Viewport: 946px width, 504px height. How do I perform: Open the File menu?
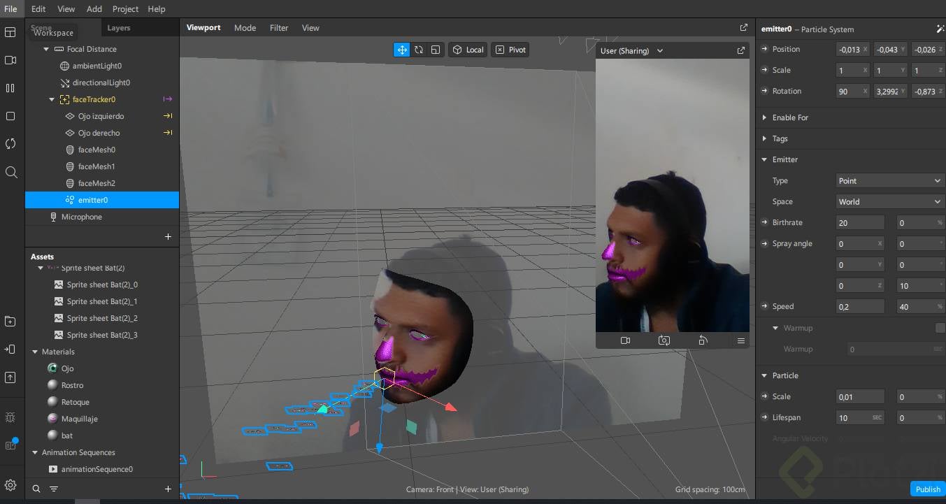tap(10, 9)
